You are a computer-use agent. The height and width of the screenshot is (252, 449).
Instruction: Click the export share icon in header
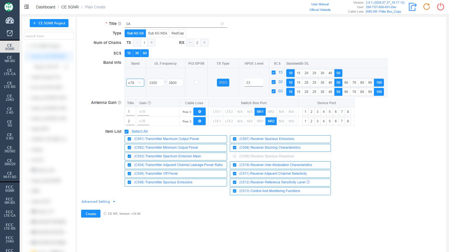click(413, 7)
